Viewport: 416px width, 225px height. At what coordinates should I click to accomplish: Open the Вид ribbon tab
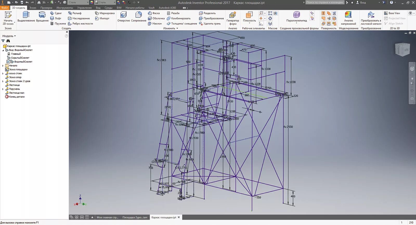[98, 8]
